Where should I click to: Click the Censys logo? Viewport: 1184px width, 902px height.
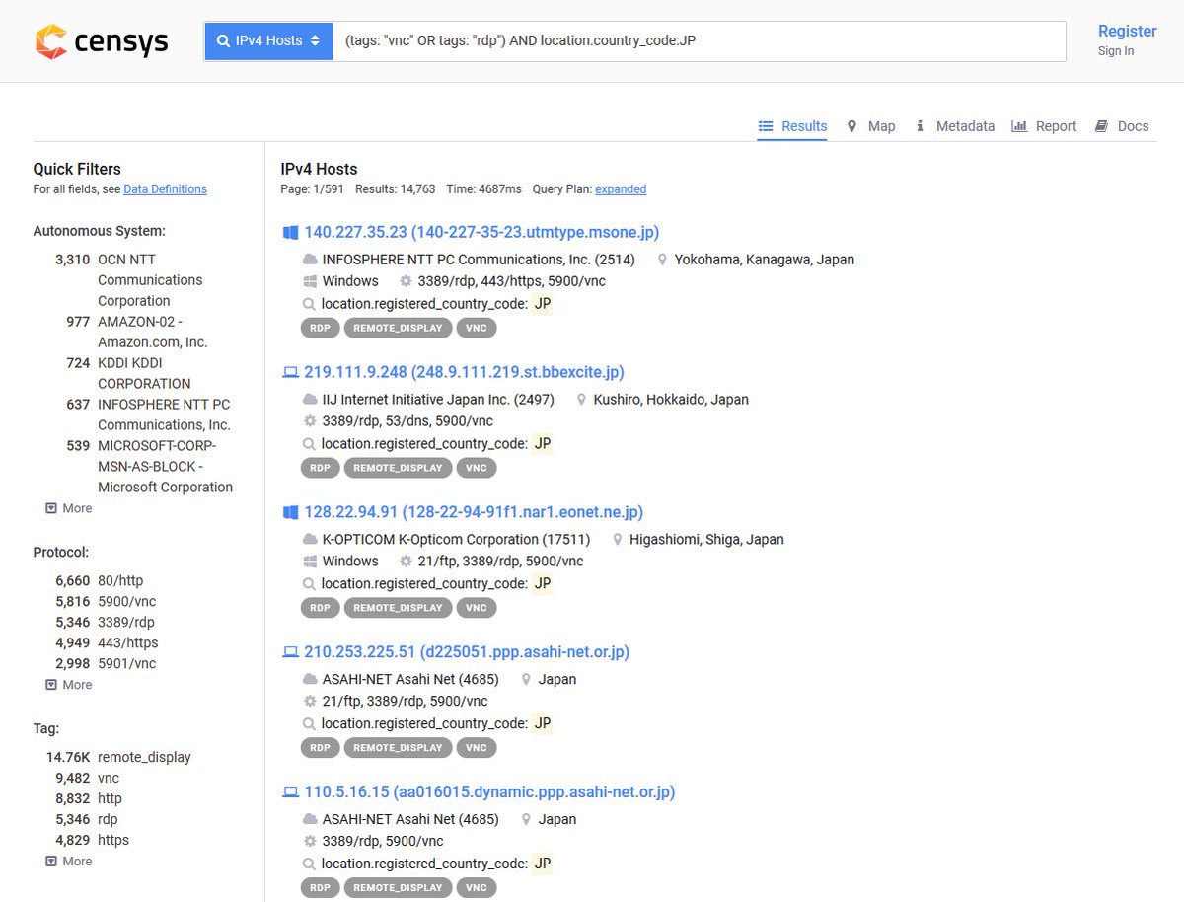(102, 41)
